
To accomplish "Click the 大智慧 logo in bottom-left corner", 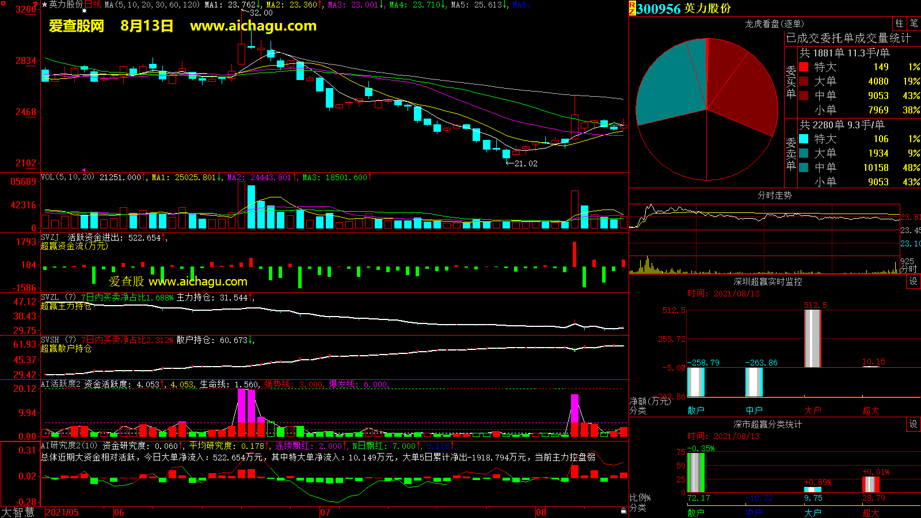I will (x=18, y=512).
